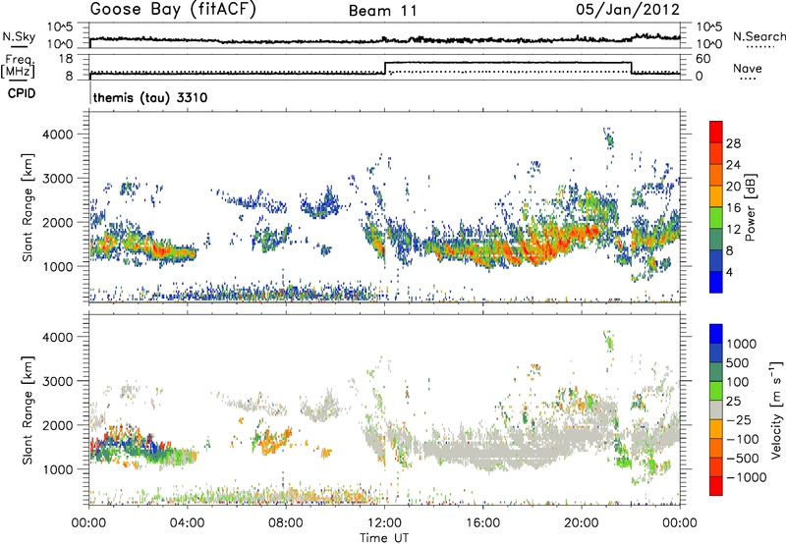
Task: Click the 28 value on Power colorbar
Action: [733, 143]
